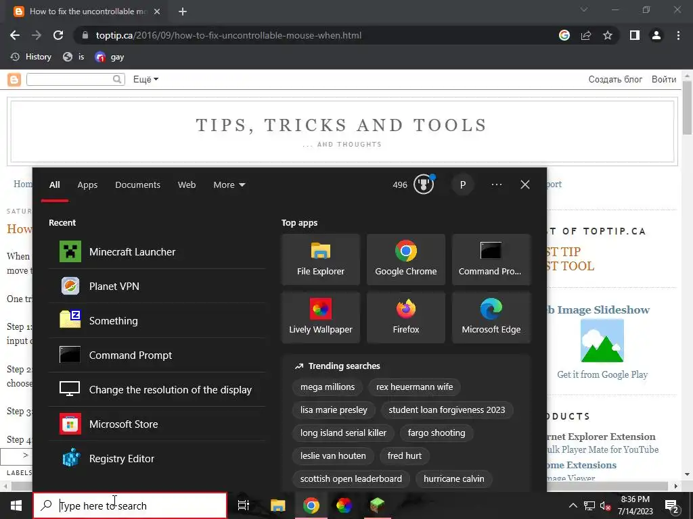The image size is (693, 519).
Task: Open the Something zip item in Recent
Action: (x=157, y=320)
